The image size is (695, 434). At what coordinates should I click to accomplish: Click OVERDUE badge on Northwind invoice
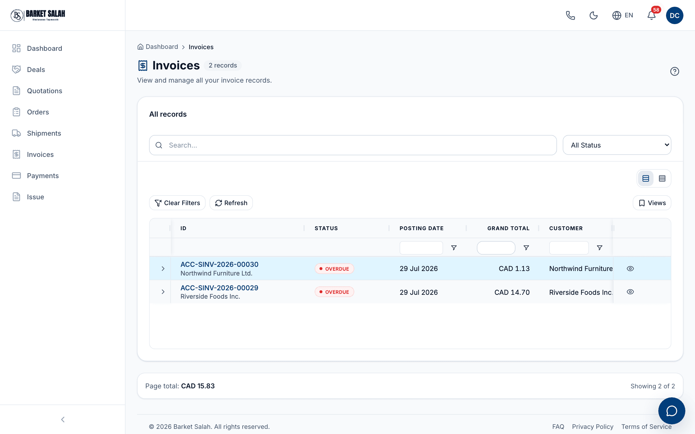tap(334, 269)
